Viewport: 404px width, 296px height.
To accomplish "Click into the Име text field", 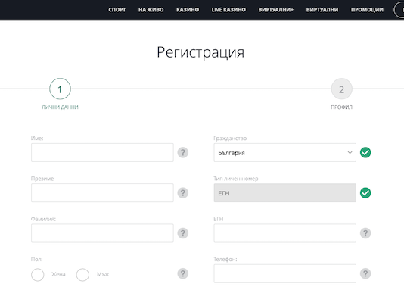I will coord(102,153).
